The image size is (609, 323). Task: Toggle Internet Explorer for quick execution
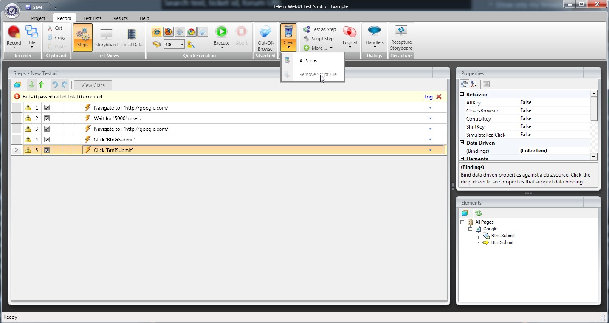(157, 32)
